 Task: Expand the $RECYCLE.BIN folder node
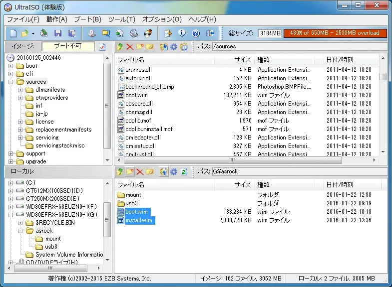(x=20, y=223)
